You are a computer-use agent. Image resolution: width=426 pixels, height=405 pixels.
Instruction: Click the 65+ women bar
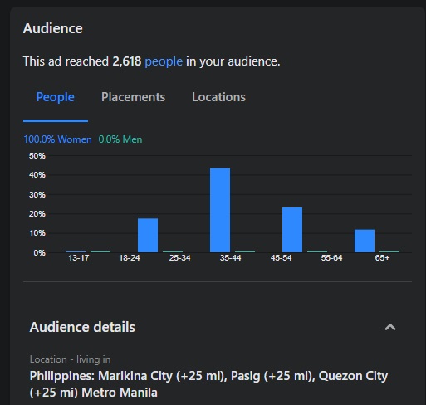click(x=365, y=241)
